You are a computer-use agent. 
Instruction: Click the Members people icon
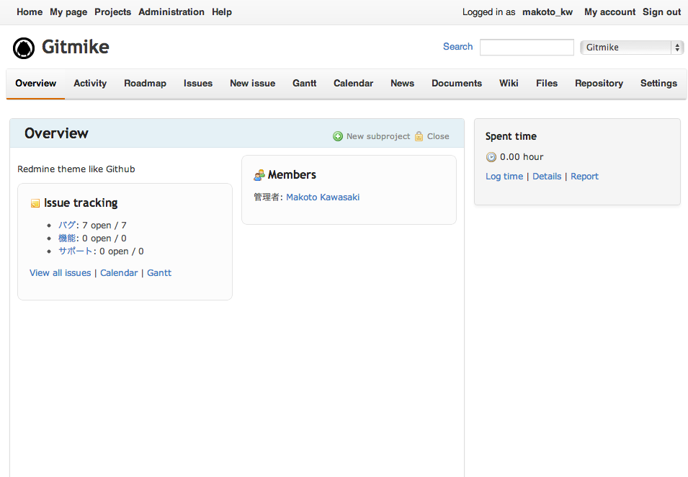pyautogui.click(x=259, y=175)
